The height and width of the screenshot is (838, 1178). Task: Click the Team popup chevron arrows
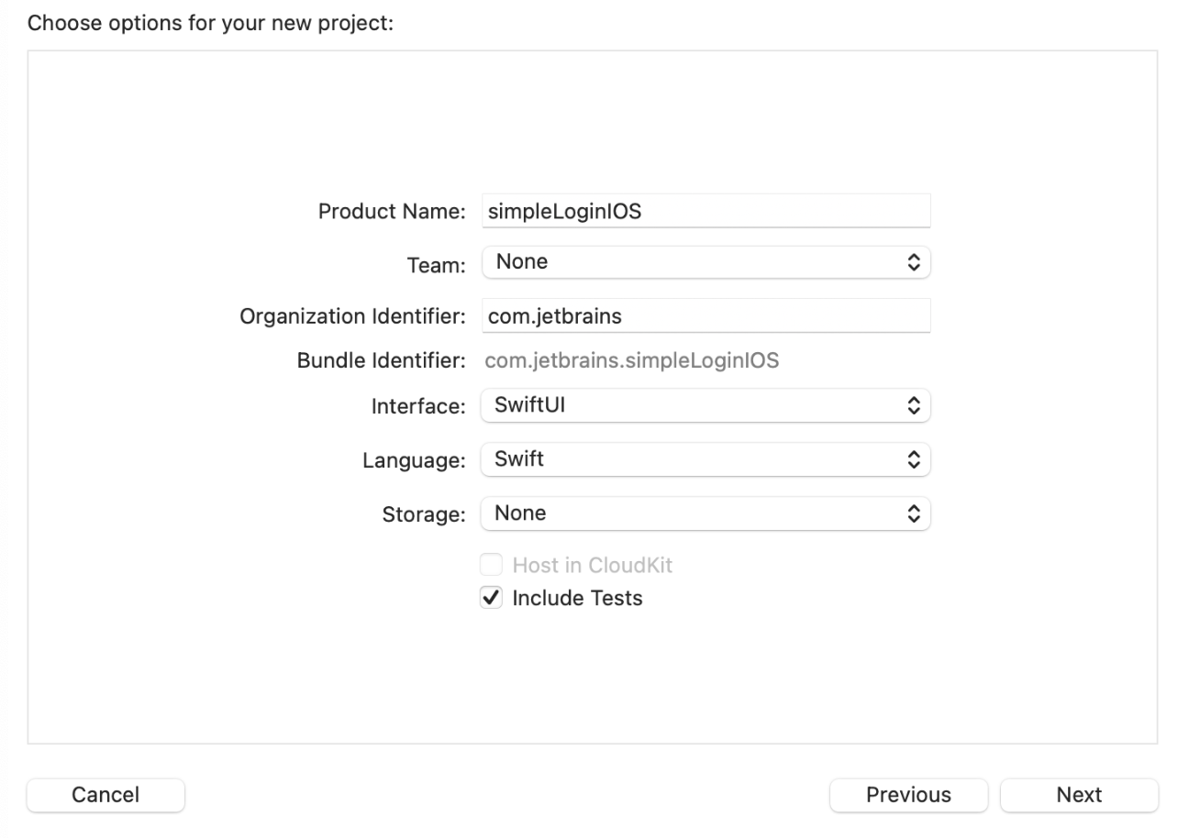[912, 262]
